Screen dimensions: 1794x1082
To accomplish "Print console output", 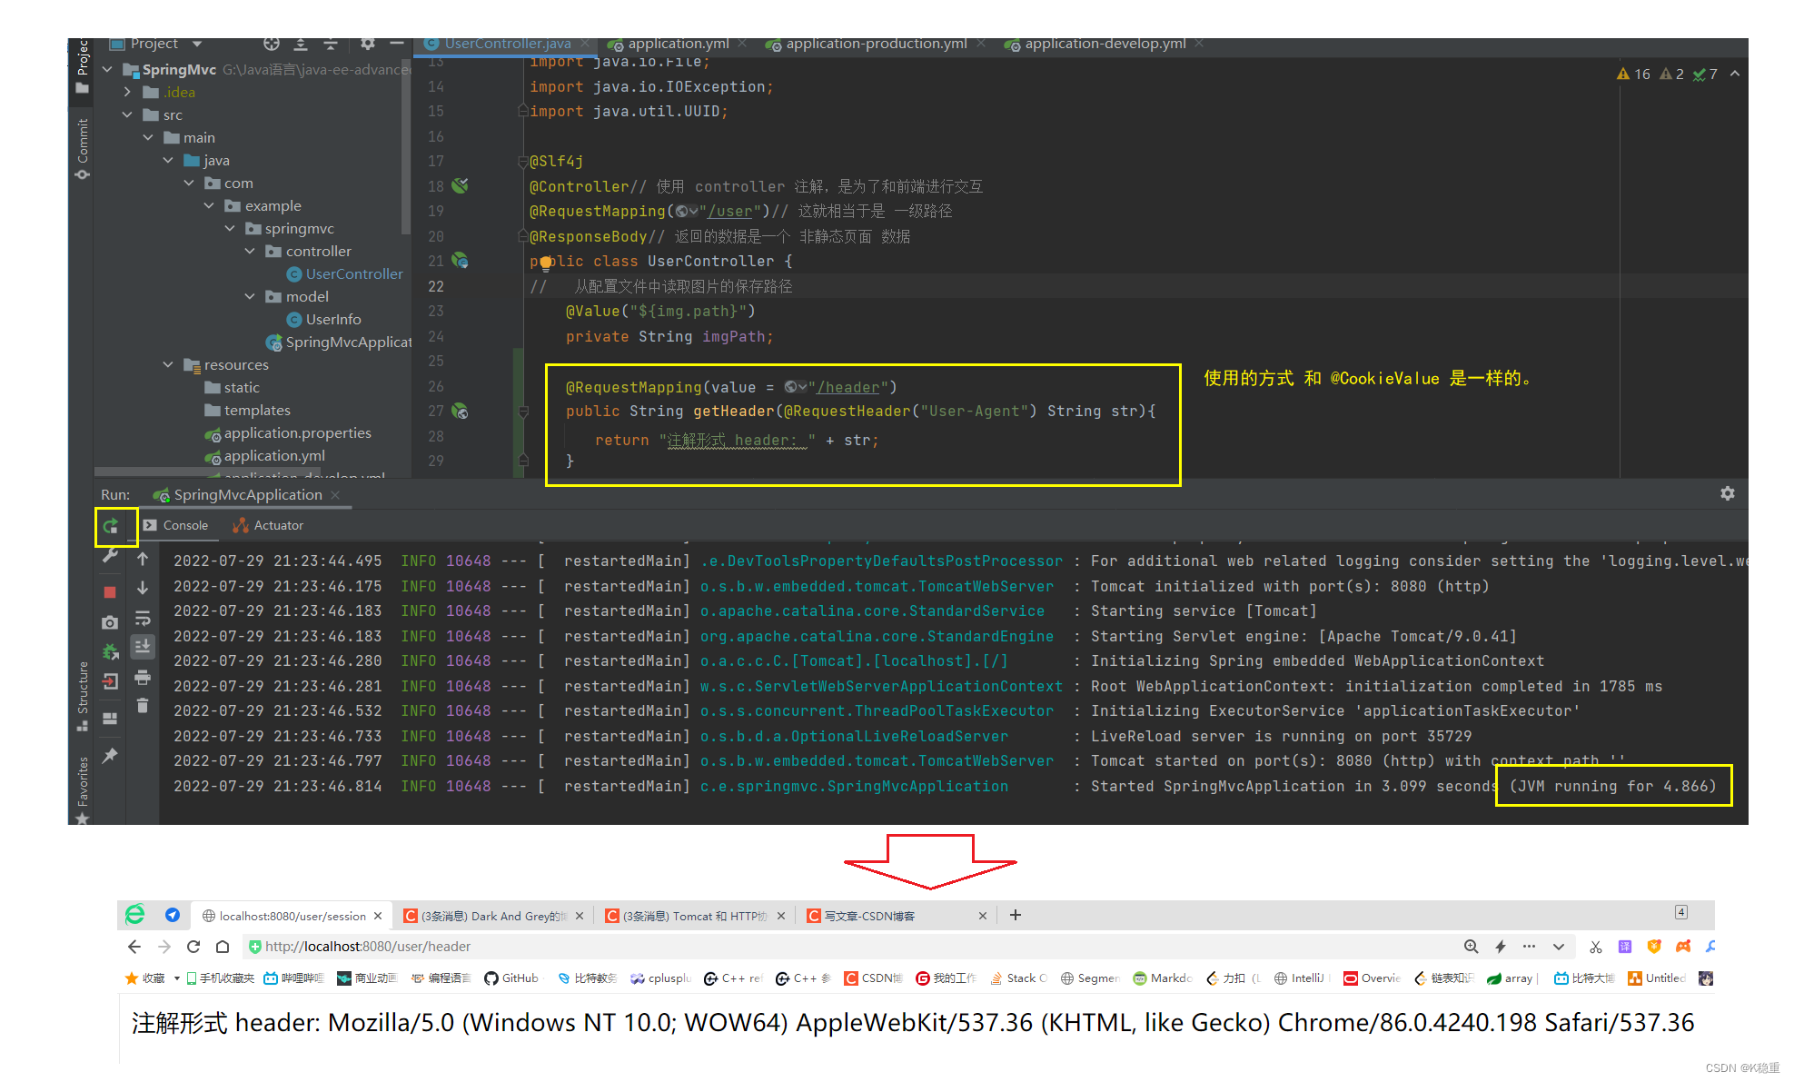I will [x=143, y=678].
